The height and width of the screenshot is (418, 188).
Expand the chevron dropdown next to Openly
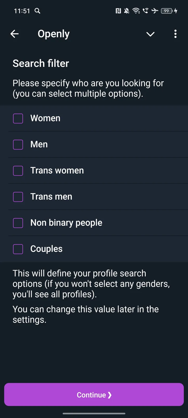point(150,34)
